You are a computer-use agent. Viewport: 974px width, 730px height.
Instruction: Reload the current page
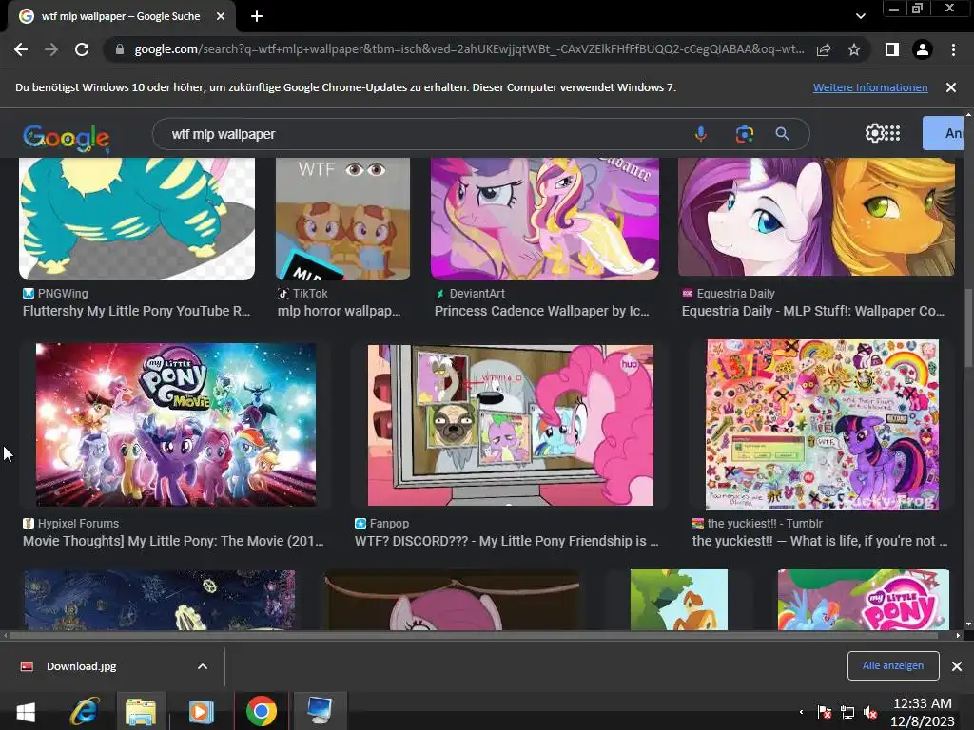82,49
